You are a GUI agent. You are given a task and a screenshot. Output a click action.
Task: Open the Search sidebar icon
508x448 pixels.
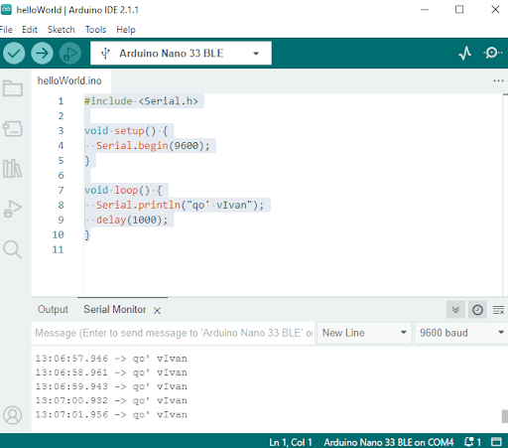(x=13, y=249)
